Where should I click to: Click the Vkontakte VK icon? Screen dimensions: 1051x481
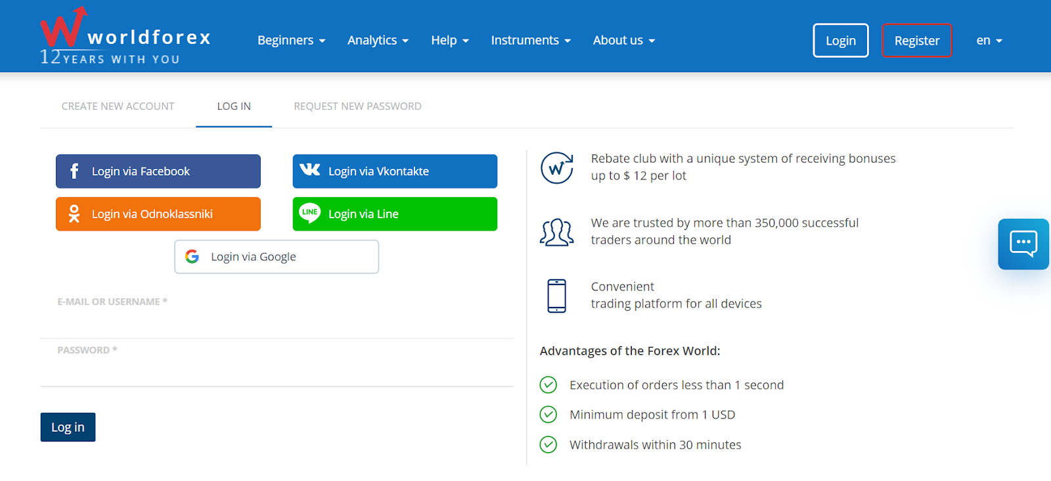[x=310, y=170]
